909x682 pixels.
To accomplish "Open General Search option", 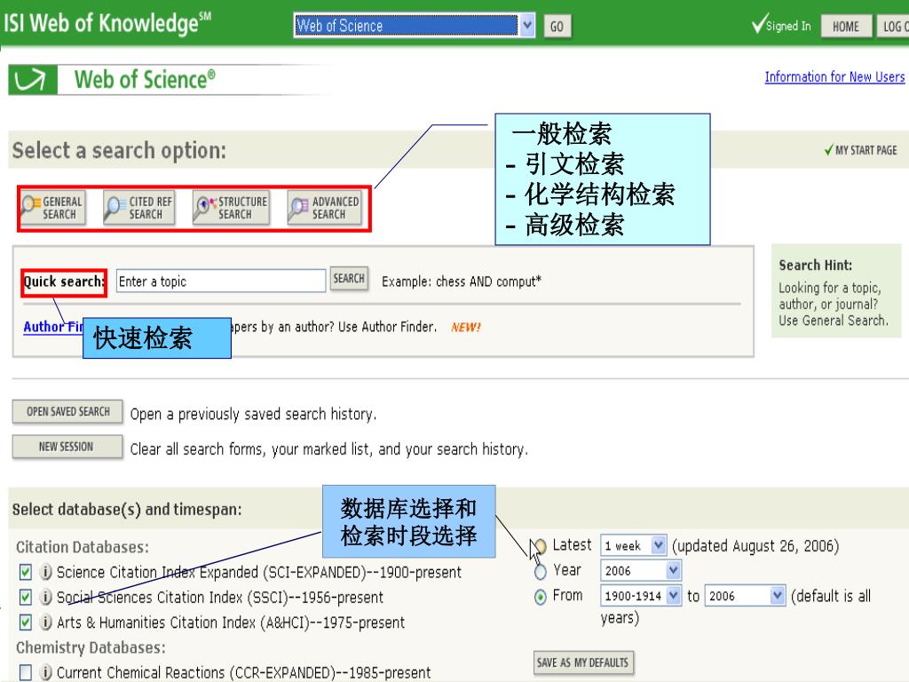I will pyautogui.click(x=52, y=208).
